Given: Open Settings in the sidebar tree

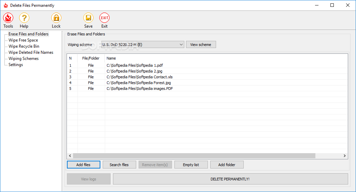Looking at the screenshot, I should click(16, 65).
